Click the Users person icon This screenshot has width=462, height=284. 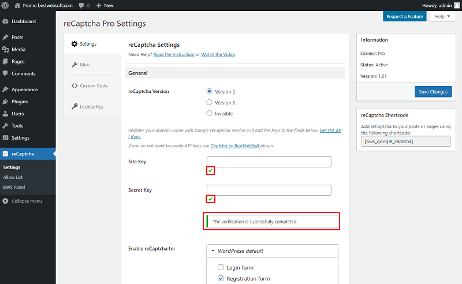click(x=5, y=113)
